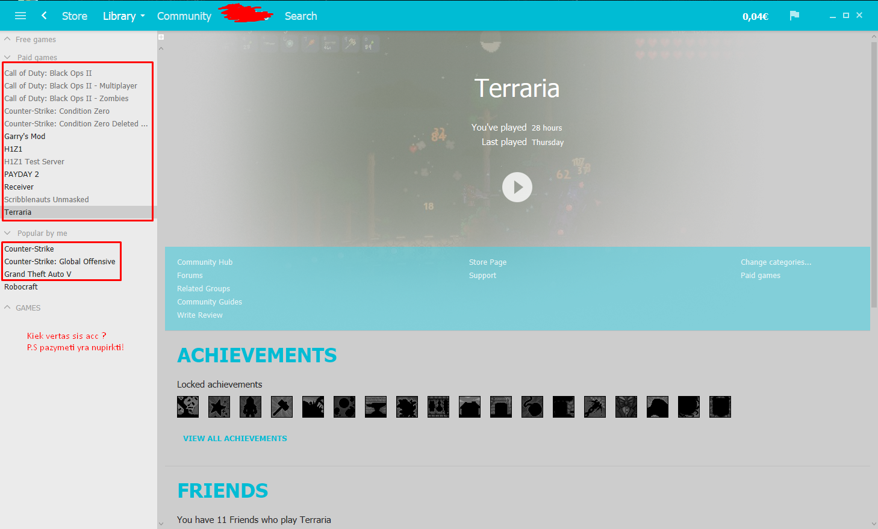
Task: Select Scribblenauts Unmasked entry
Action: [x=46, y=200]
